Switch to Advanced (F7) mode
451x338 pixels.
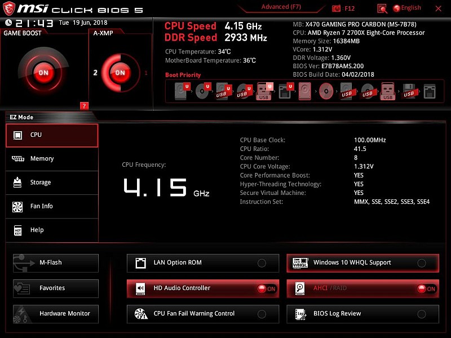[x=281, y=7]
